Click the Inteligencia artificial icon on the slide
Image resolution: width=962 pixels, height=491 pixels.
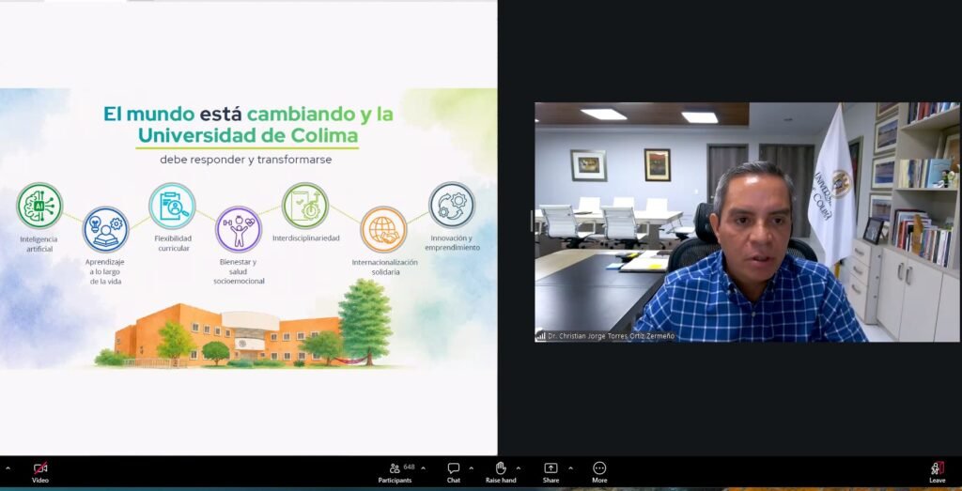(x=39, y=206)
